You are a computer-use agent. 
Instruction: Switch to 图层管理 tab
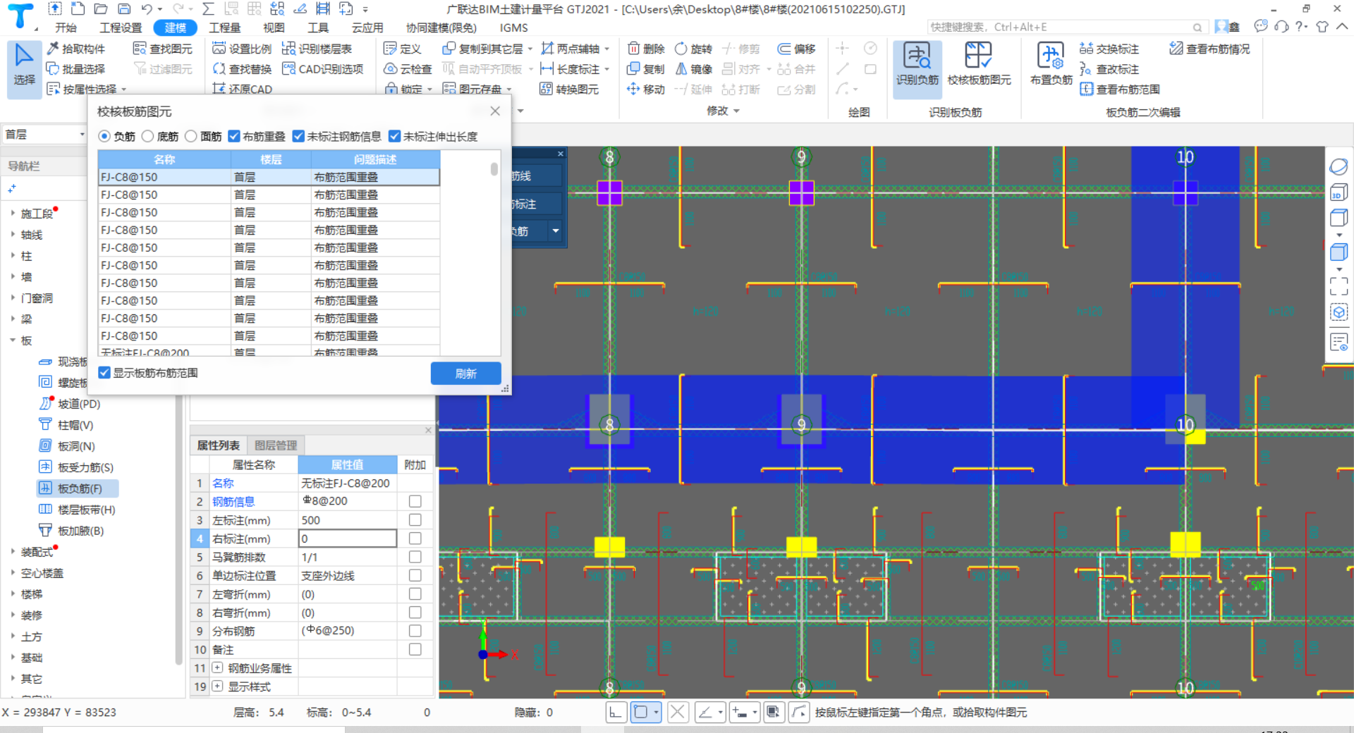(x=276, y=445)
